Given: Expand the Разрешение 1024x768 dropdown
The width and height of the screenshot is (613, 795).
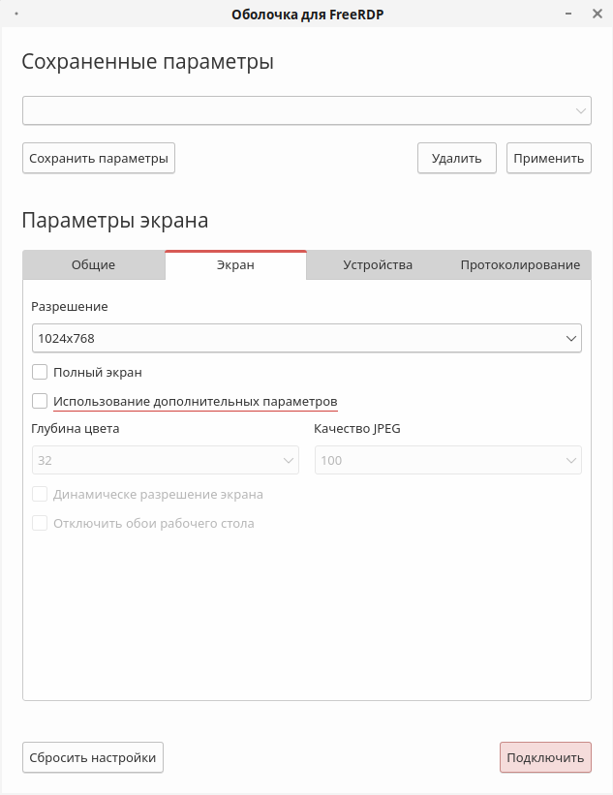Looking at the screenshot, I should pyautogui.click(x=307, y=338).
